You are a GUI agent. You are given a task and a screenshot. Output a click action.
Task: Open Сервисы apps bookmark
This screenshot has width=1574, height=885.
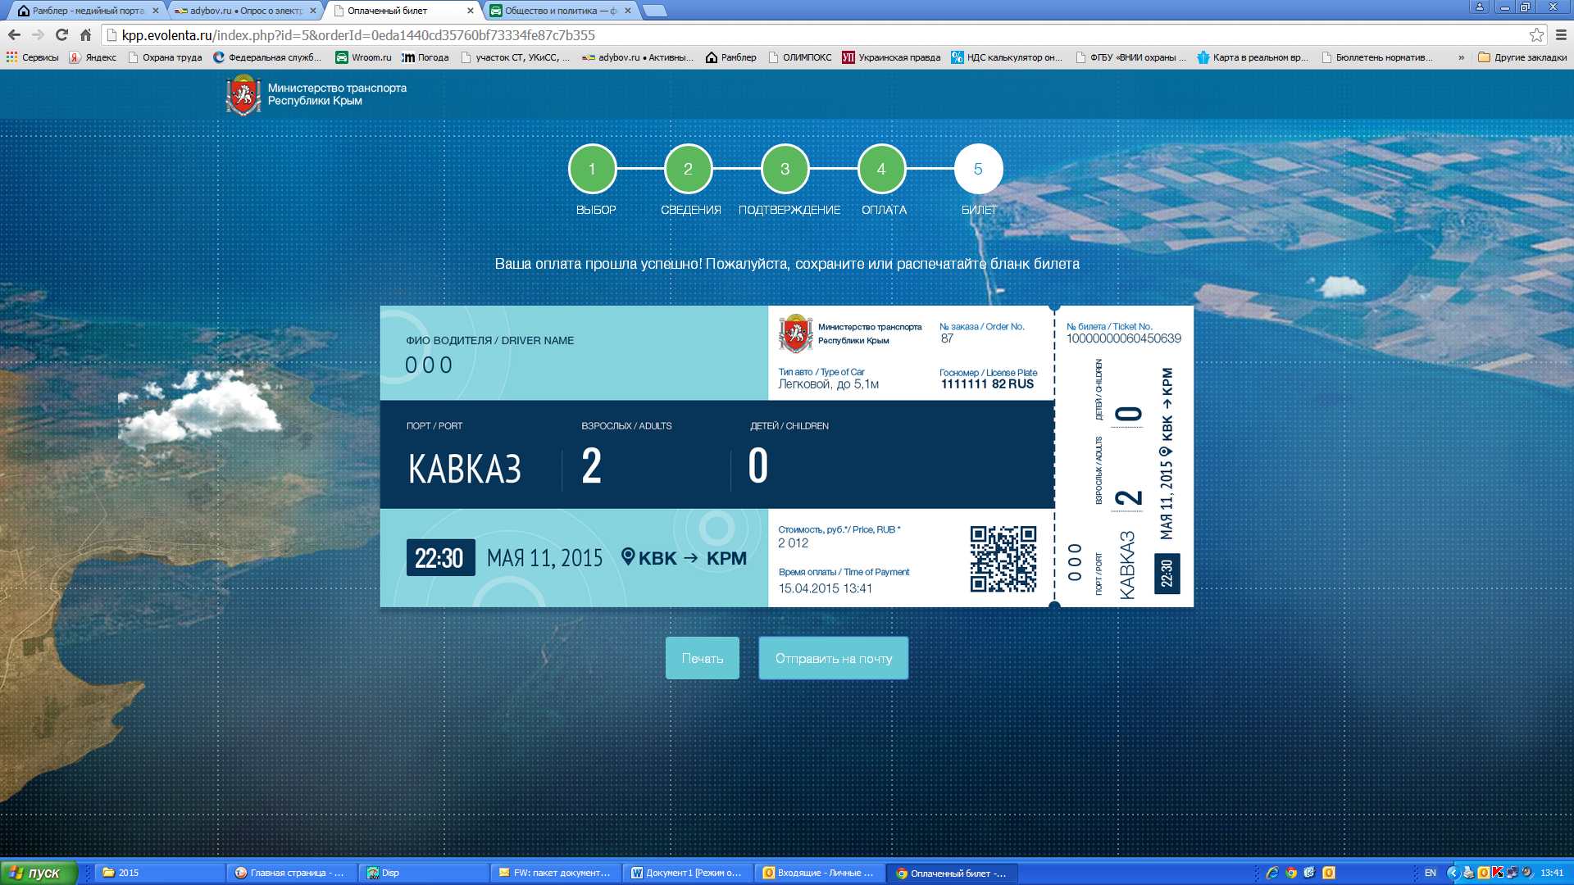click(33, 57)
